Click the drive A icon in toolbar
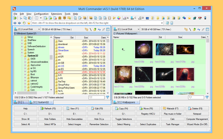Screen dimensions: 223x139 [126, 18]
